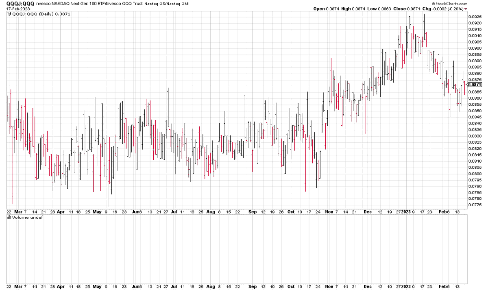Click the 0.0920 price axis label
Viewport: 488px width, 290px height.
coord(475,23)
